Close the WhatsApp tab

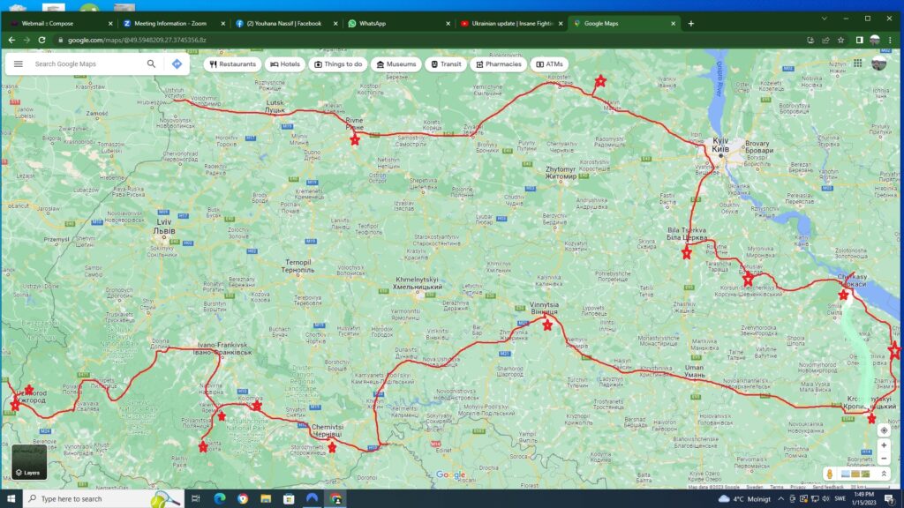coord(448,24)
